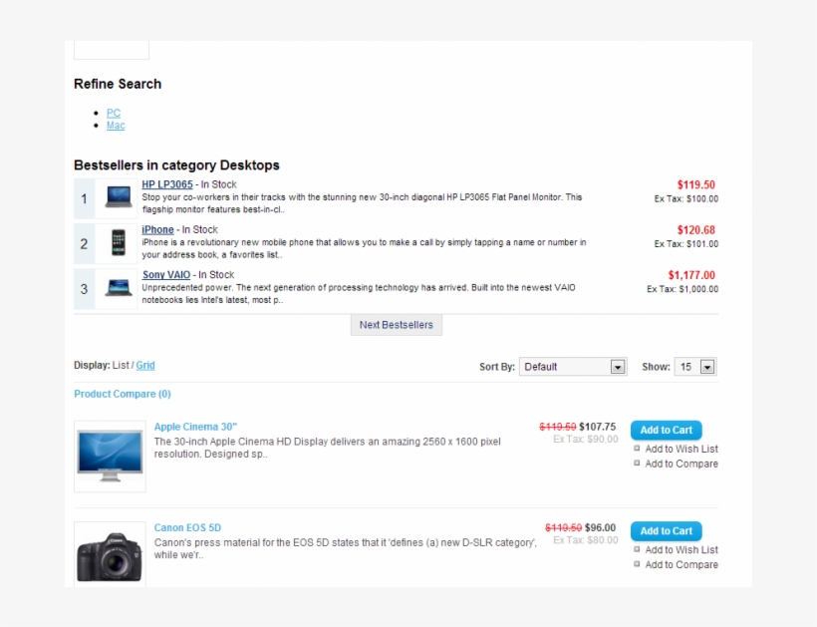Click the Apple Cinema 30" monitor image
Viewport: 817px width, 627px height.
110,457
